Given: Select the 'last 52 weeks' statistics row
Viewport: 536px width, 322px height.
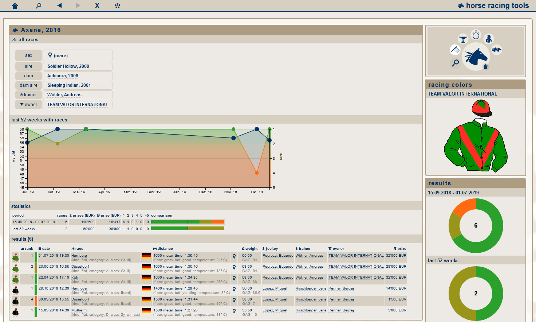Looking at the screenshot, I should point(24,229).
